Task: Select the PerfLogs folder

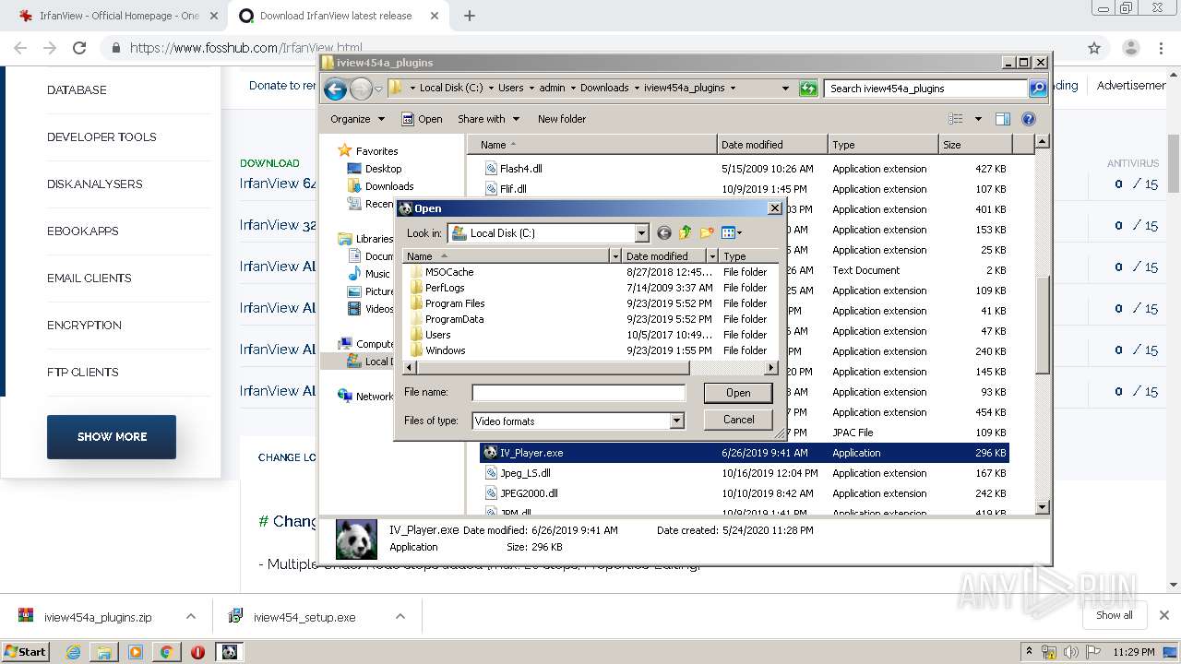Action: tap(445, 288)
